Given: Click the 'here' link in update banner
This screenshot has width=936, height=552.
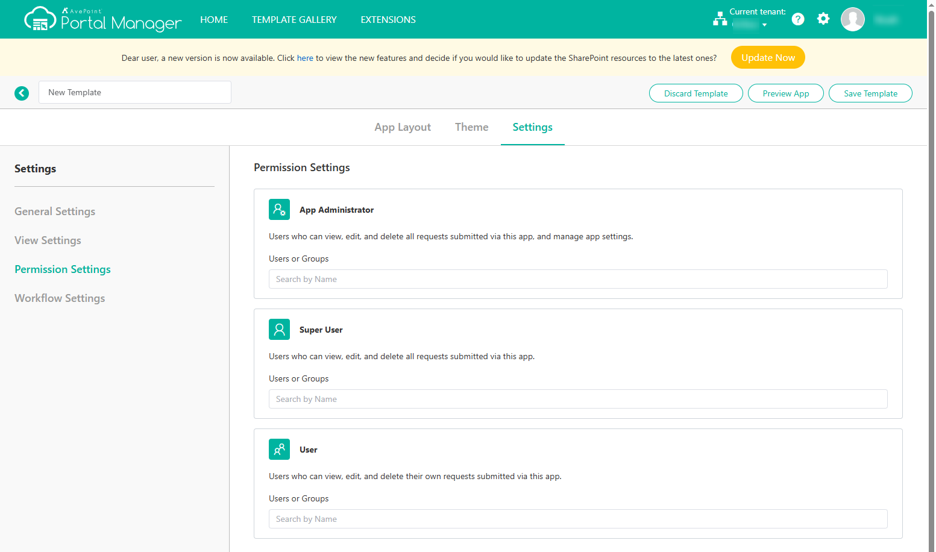Looking at the screenshot, I should [x=305, y=58].
